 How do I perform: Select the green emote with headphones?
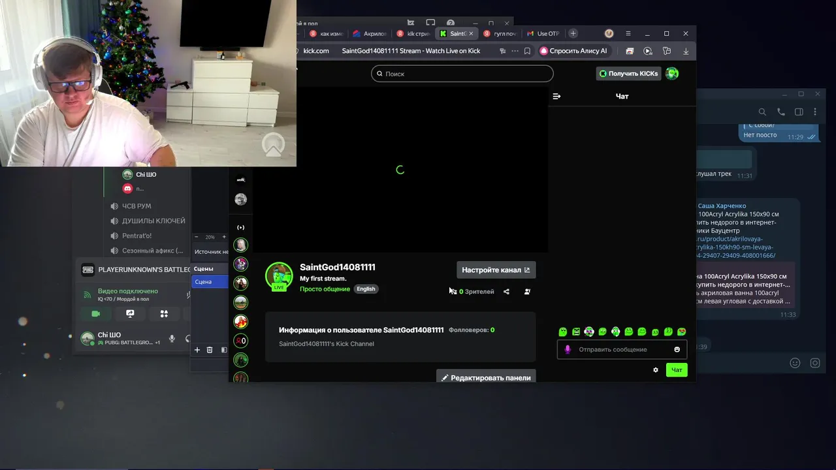point(615,332)
